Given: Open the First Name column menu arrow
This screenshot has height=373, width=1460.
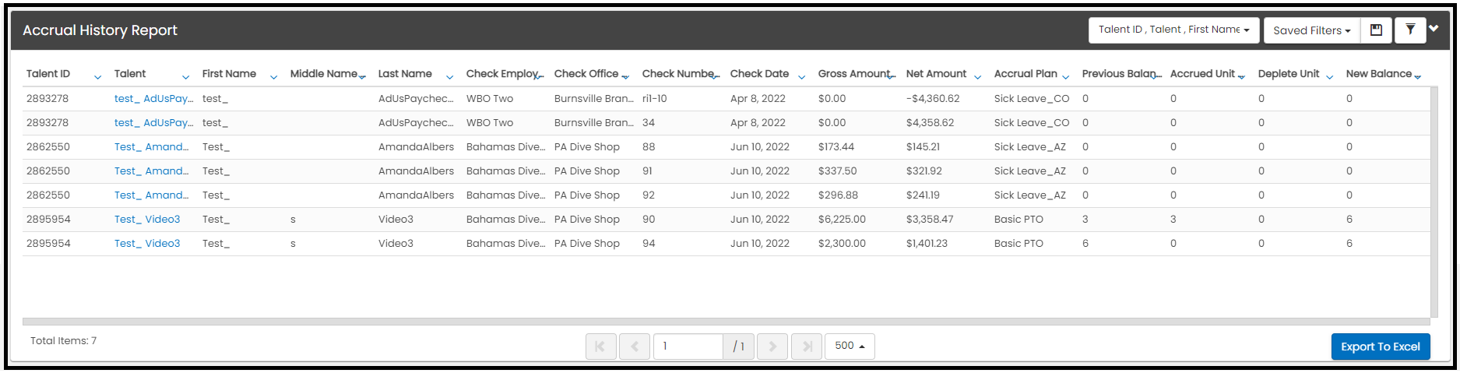Looking at the screenshot, I should (273, 76).
